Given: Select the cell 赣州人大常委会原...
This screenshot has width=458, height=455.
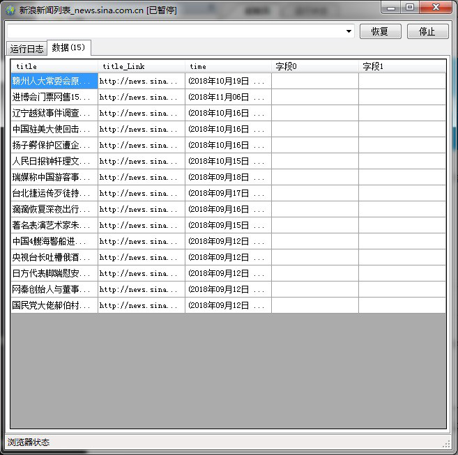Looking at the screenshot, I should click(x=54, y=81).
